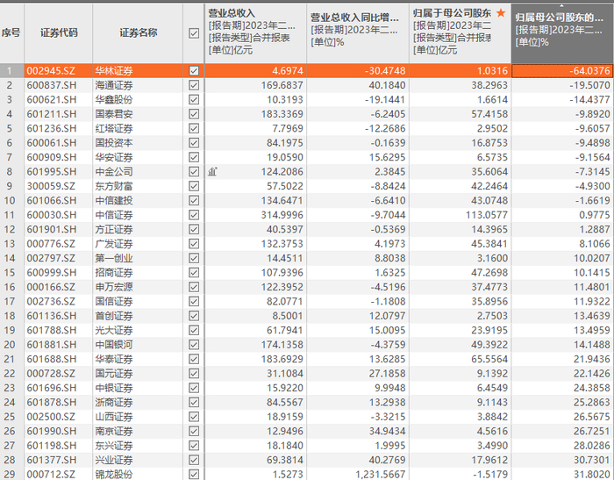The image size is (614, 480).
Task: Select stock code 601878.SH
Action: coord(51,402)
